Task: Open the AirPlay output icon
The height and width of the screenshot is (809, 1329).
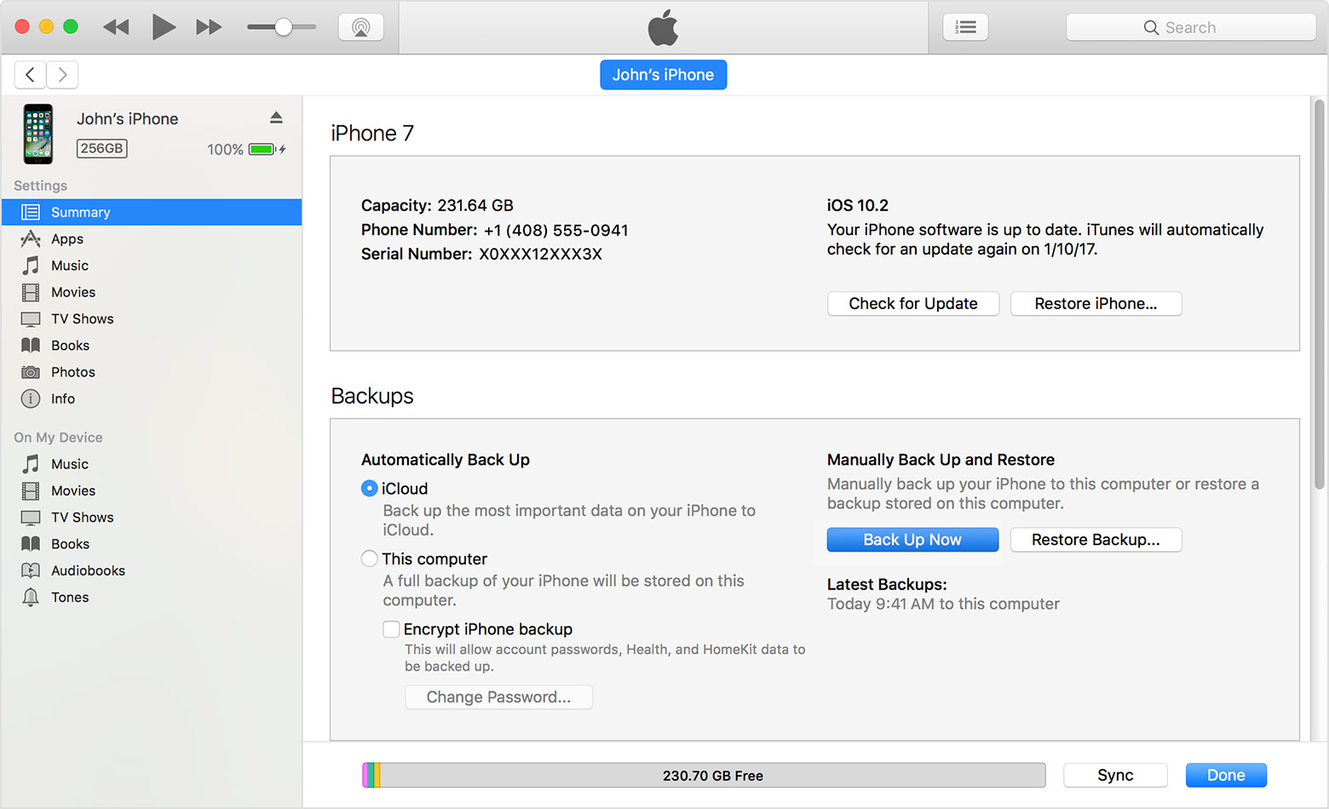Action: (x=361, y=27)
